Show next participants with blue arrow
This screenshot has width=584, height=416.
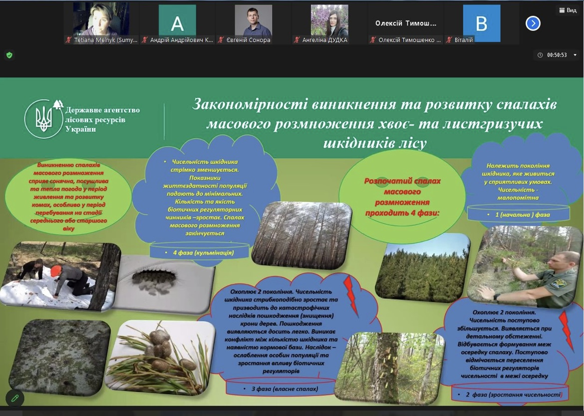533,23
